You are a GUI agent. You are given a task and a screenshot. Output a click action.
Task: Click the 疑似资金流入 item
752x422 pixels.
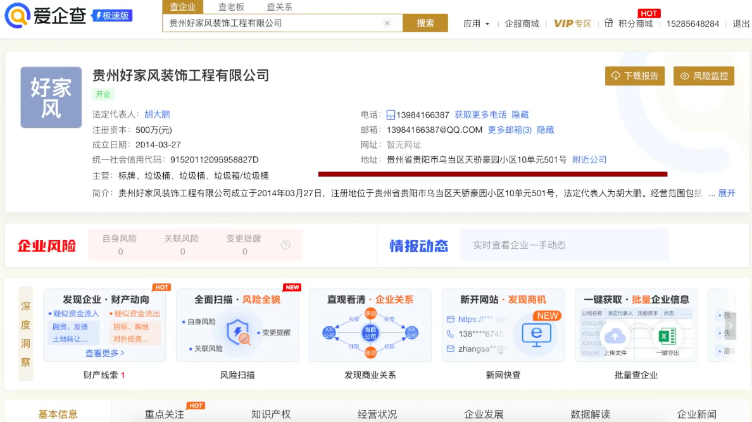pos(74,314)
